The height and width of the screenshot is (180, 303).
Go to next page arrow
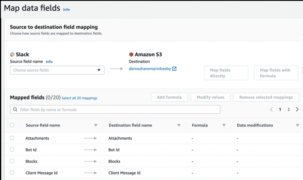(297, 110)
